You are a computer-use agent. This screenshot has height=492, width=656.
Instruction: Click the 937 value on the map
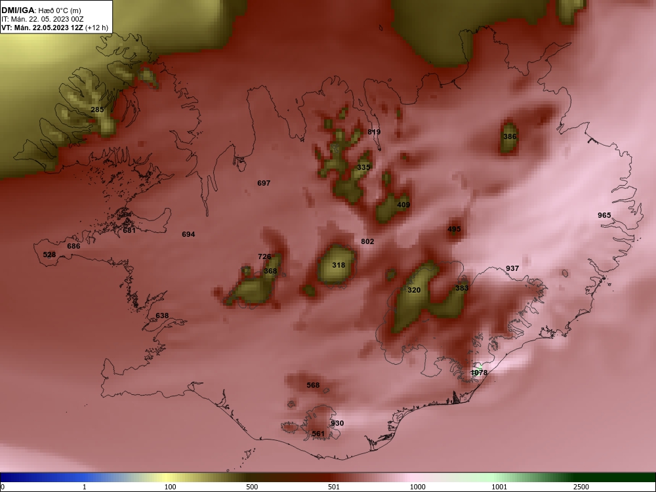click(x=512, y=268)
